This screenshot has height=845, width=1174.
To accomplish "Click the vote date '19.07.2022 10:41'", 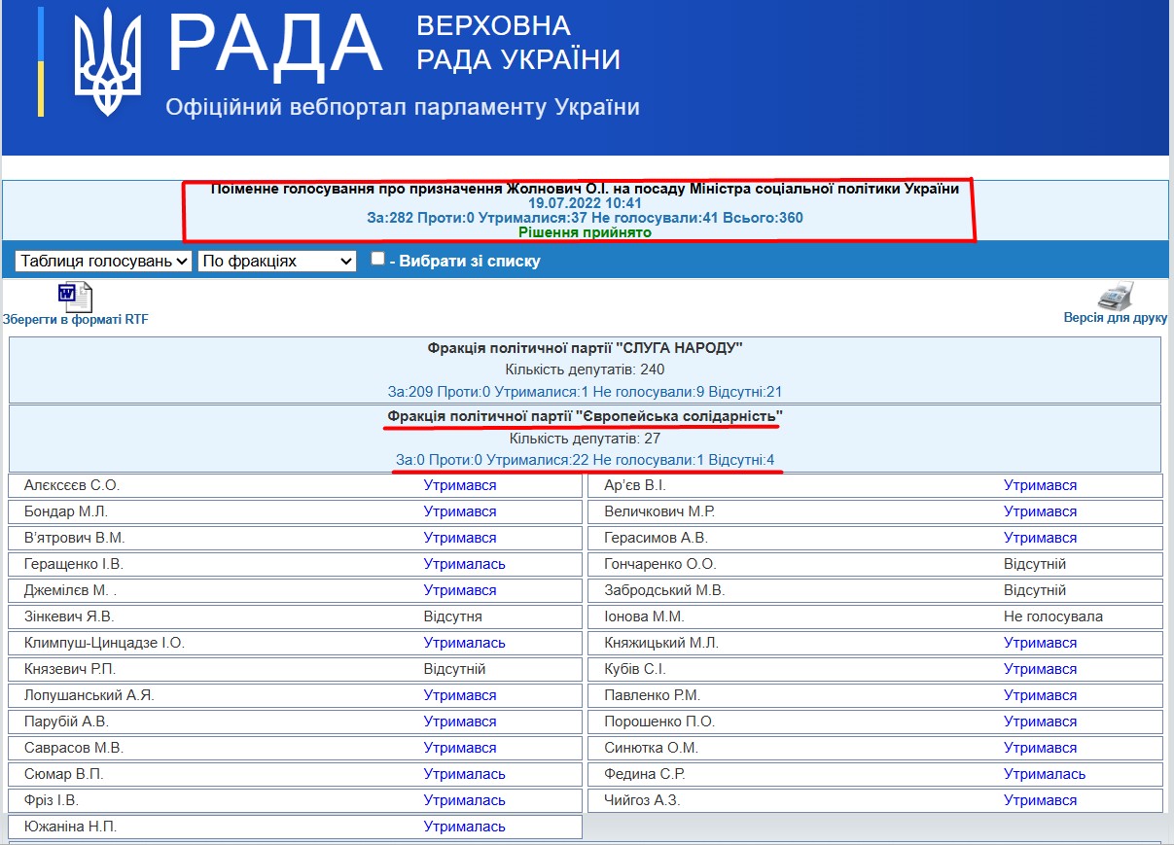I will tap(585, 203).
